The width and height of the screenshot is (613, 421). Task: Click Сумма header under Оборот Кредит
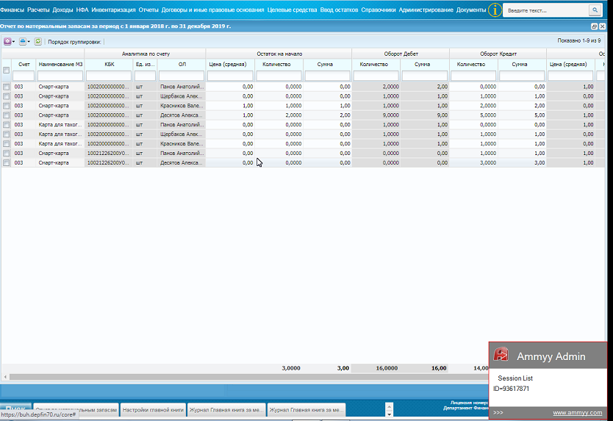[520, 65]
